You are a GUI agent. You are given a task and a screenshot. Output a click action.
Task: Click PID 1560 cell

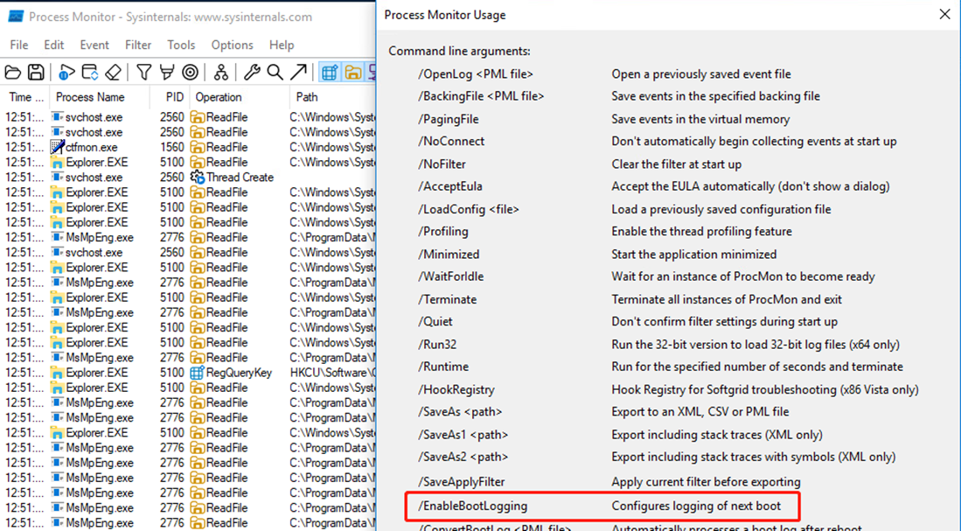point(171,147)
